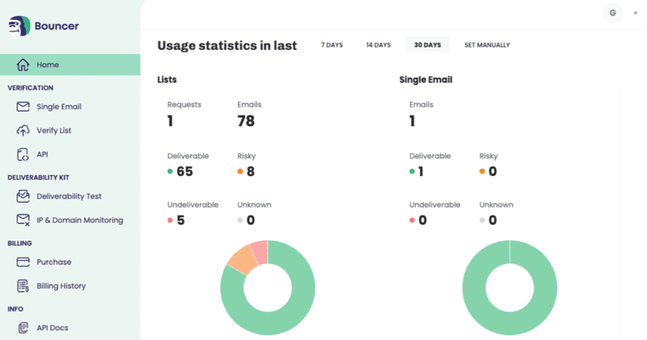The width and height of the screenshot is (647, 340).
Task: Expand the account dropdown arrow
Action: click(635, 13)
